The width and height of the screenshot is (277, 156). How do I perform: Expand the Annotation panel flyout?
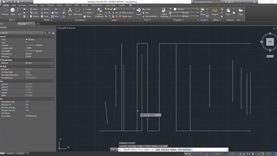coord(81,20)
